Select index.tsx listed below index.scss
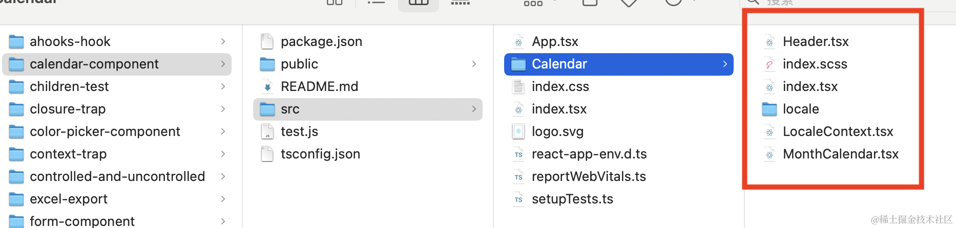956x228 pixels. [810, 86]
